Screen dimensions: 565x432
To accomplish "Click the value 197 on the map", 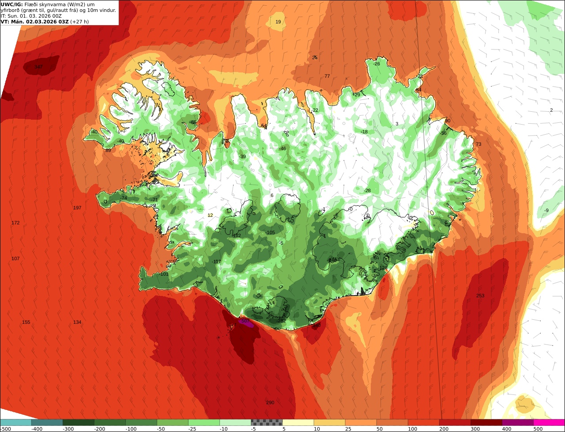I will click(x=77, y=208).
